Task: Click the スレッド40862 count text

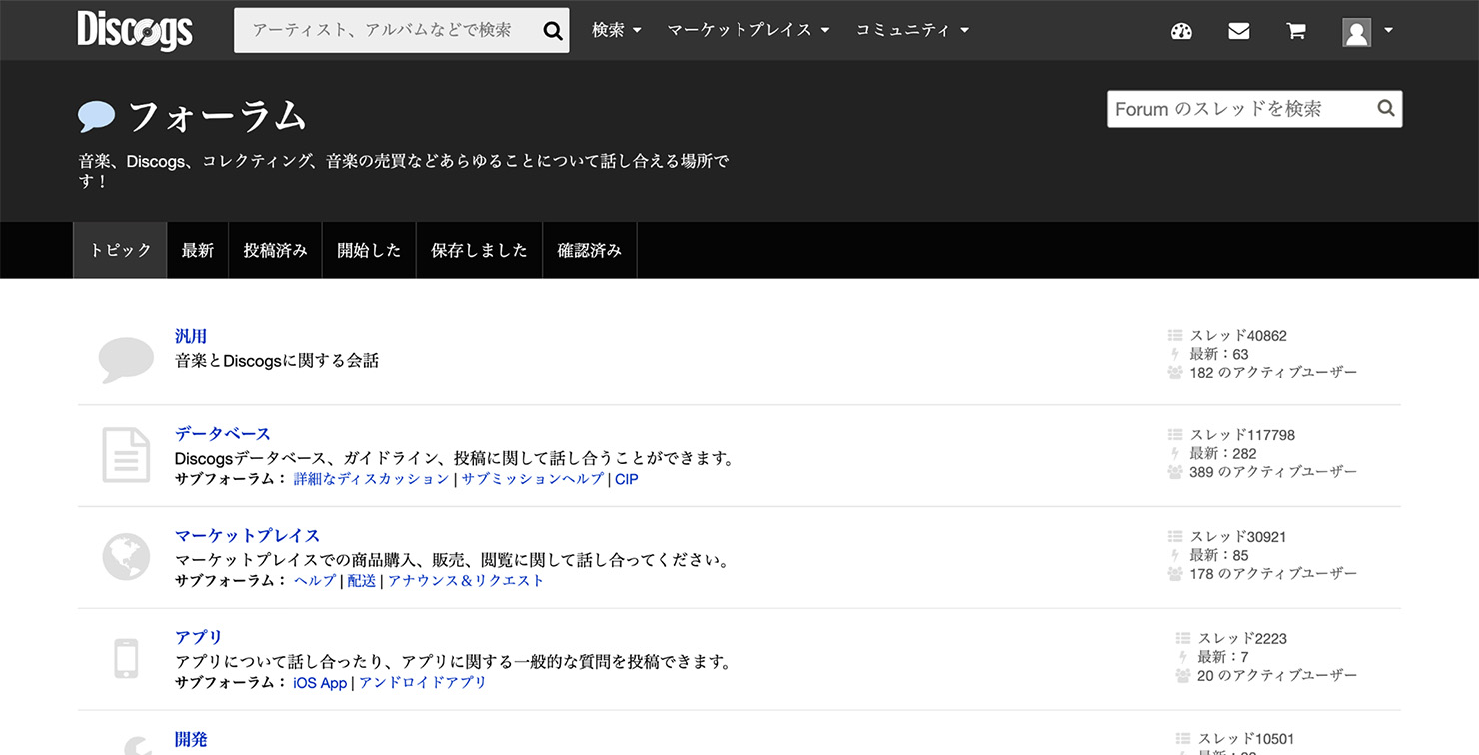Action: 1238,336
